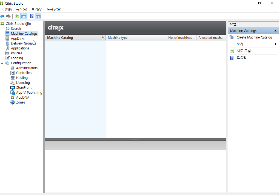Open the Search node

(x=16, y=28)
